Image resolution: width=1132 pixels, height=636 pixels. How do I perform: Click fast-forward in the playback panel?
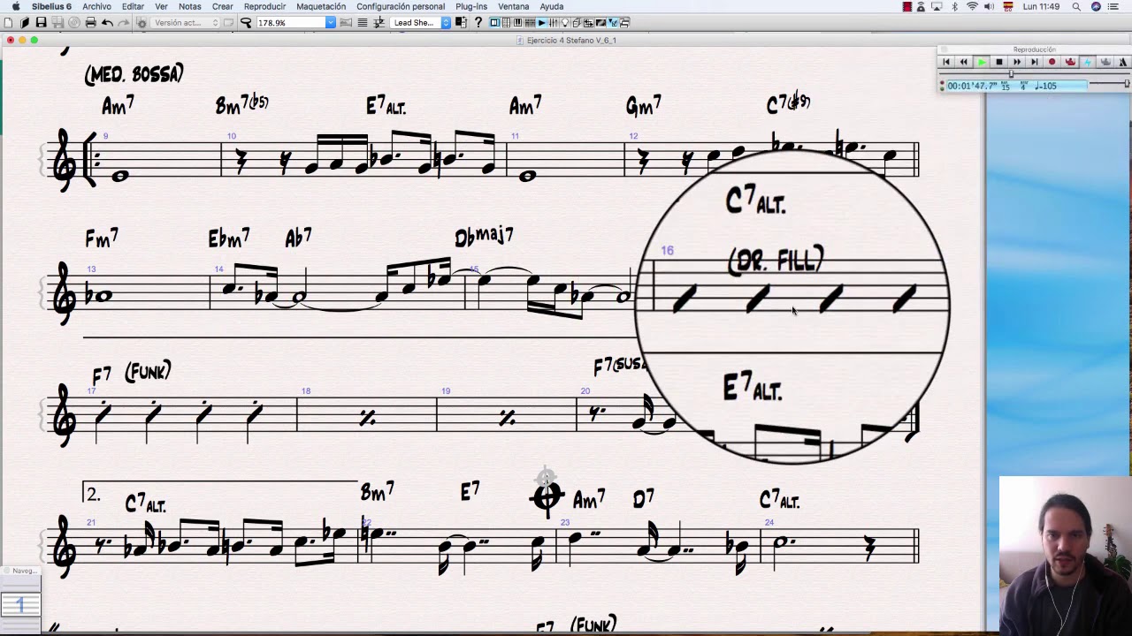click(1017, 62)
